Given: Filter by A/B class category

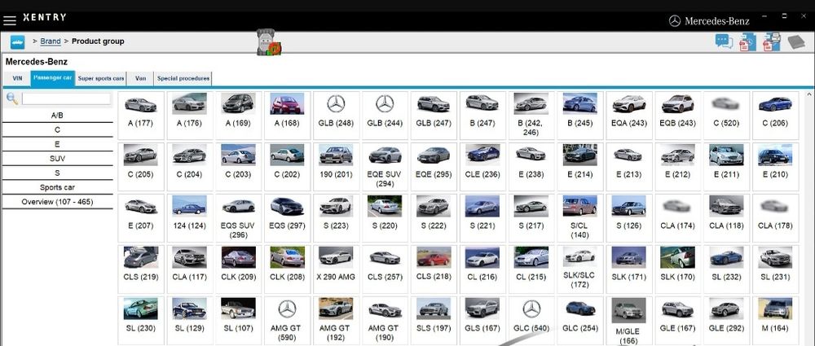Looking at the screenshot, I should pyautogui.click(x=57, y=116).
